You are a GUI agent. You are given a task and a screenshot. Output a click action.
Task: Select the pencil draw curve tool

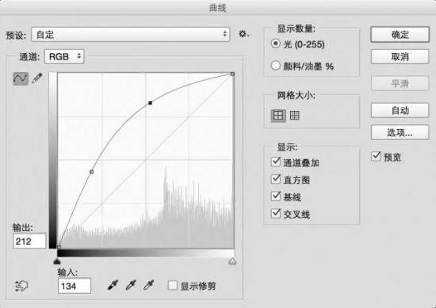point(37,78)
